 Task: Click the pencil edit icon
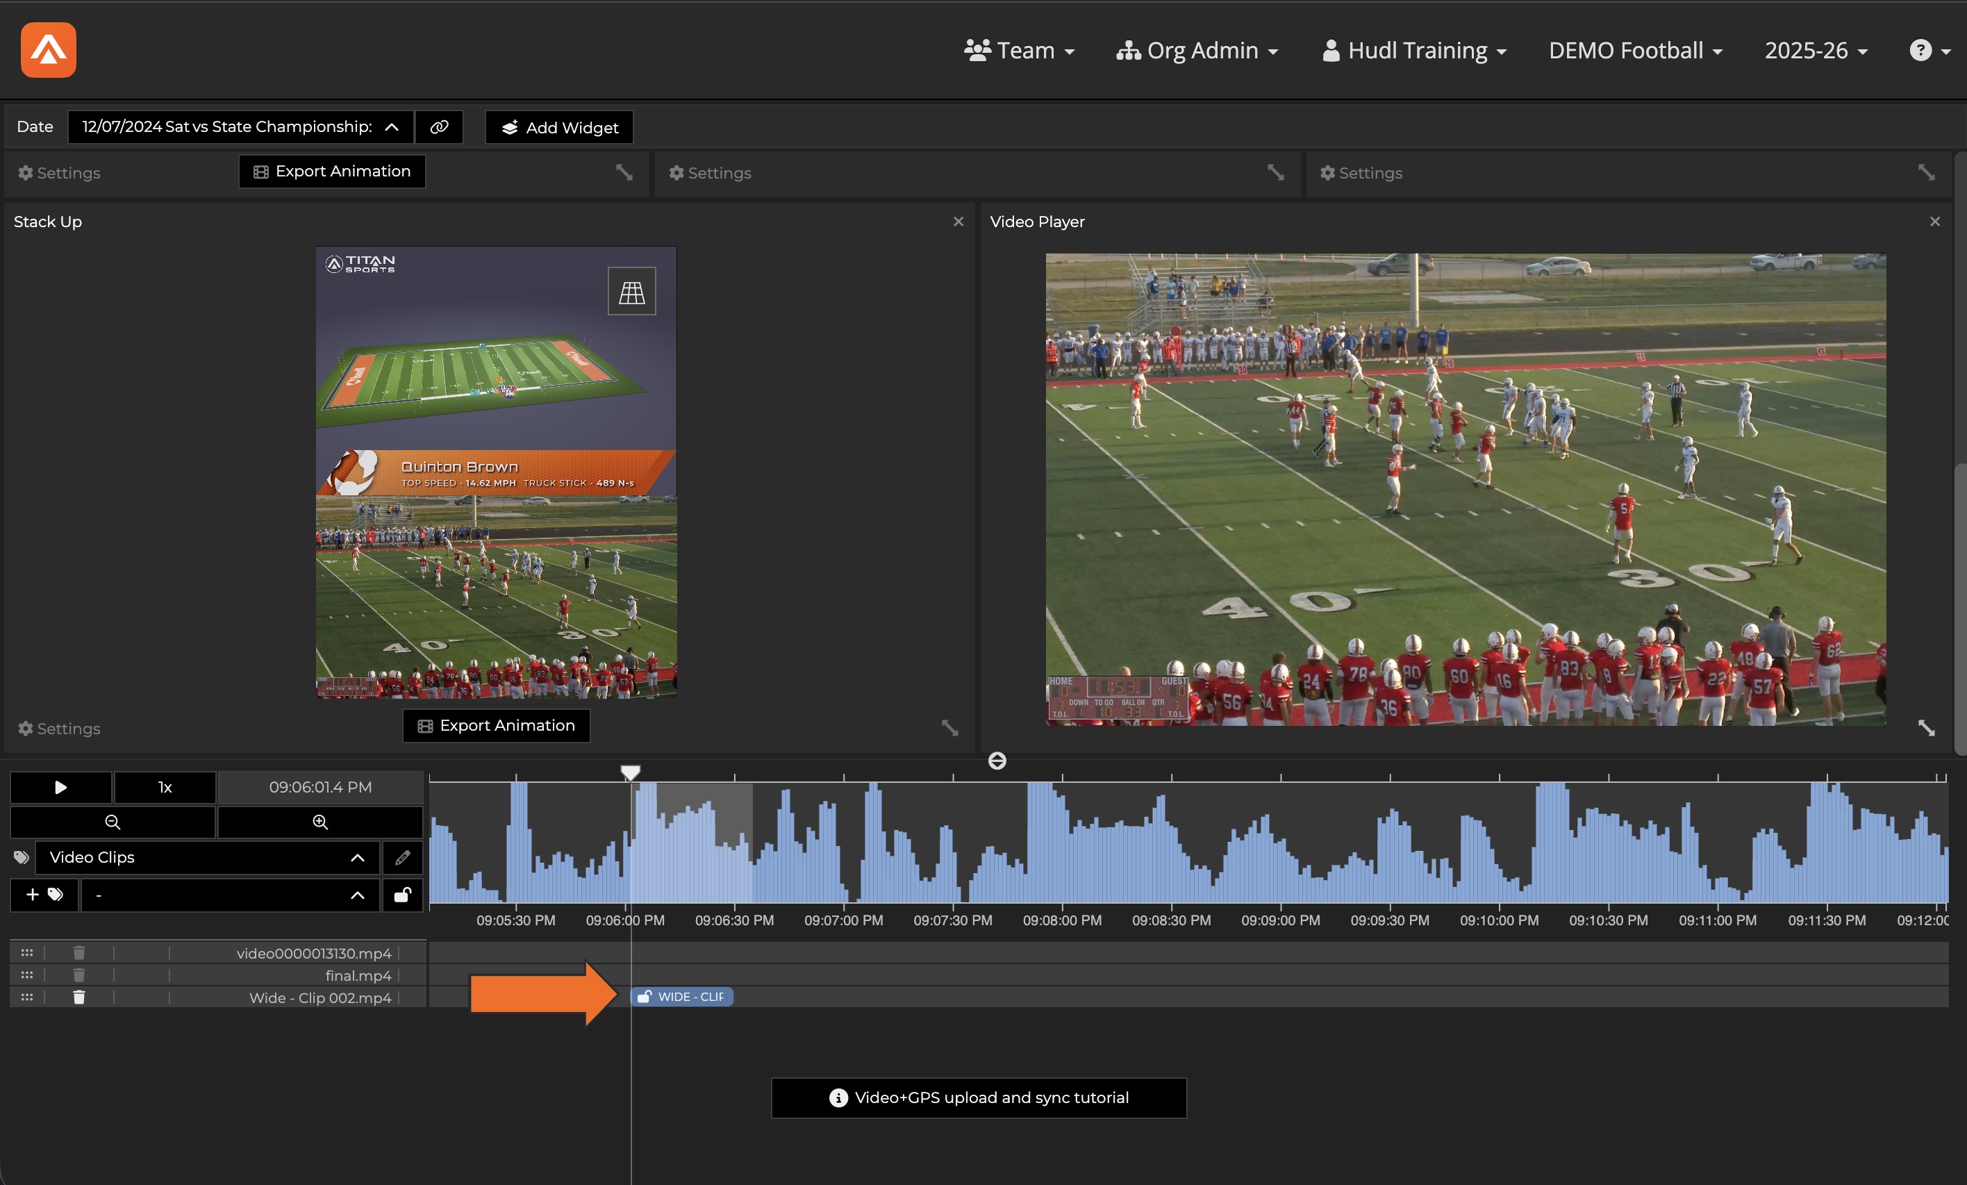point(402,858)
